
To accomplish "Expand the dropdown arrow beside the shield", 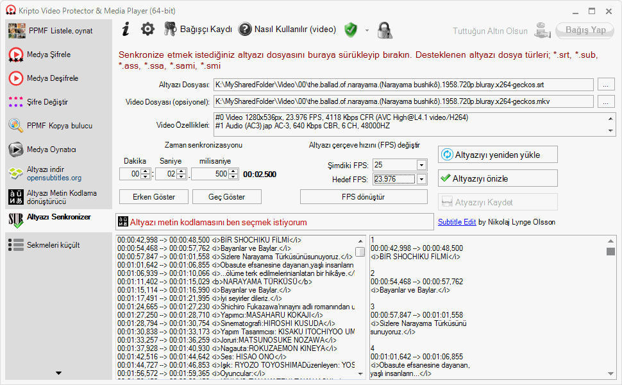I will tap(367, 30).
